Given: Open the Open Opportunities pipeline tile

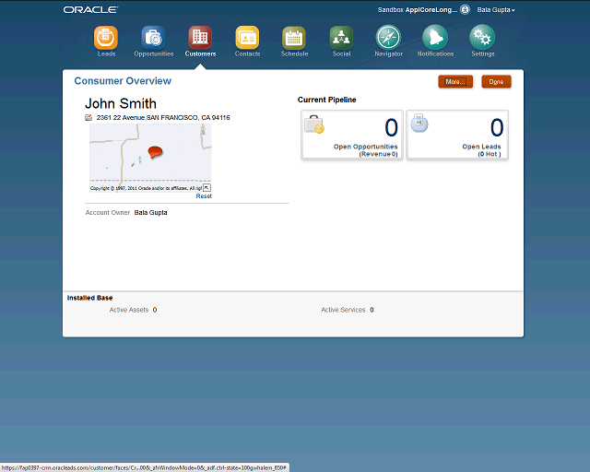Looking at the screenshot, I should [x=352, y=135].
